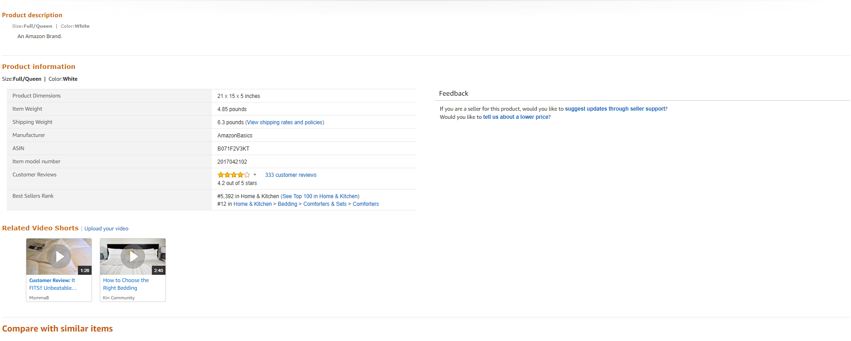Screen dimensions: 851x341
Task: Open How to Choose the Right Bedding title
Action: pyautogui.click(x=126, y=284)
